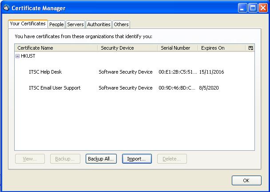Viewport: 270px width, 192px height.
Task: Select the ITSC Email User Support certificate
Action: (x=55, y=88)
